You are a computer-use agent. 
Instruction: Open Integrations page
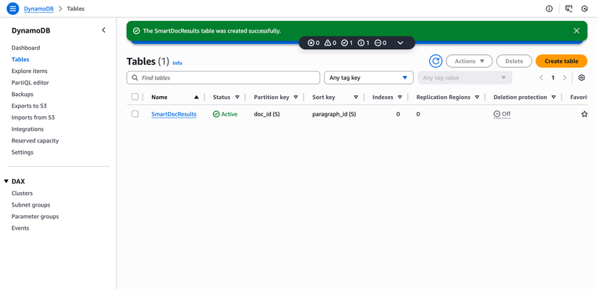(27, 129)
